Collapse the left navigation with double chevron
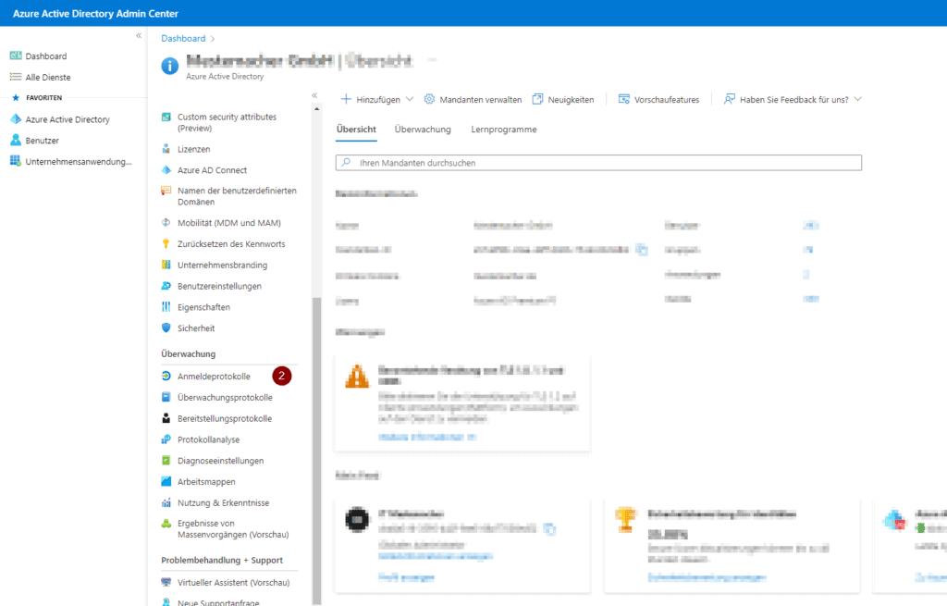This screenshot has height=606, width=947. [x=139, y=36]
